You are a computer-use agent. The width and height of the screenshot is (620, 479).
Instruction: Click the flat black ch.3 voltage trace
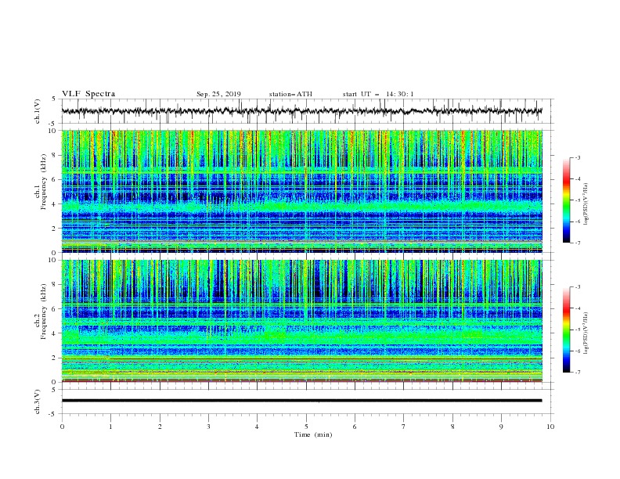[x=301, y=401]
